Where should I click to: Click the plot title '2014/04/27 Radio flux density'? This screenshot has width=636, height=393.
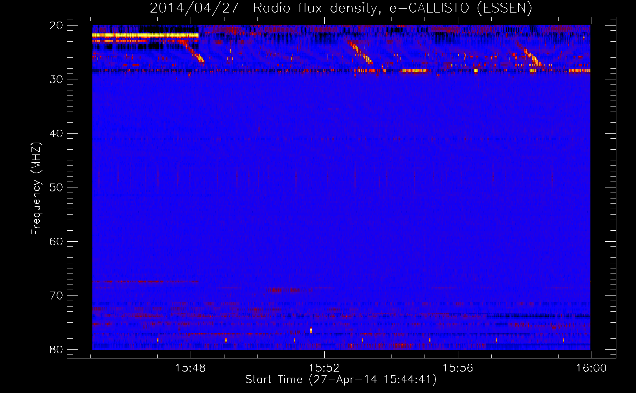click(341, 8)
